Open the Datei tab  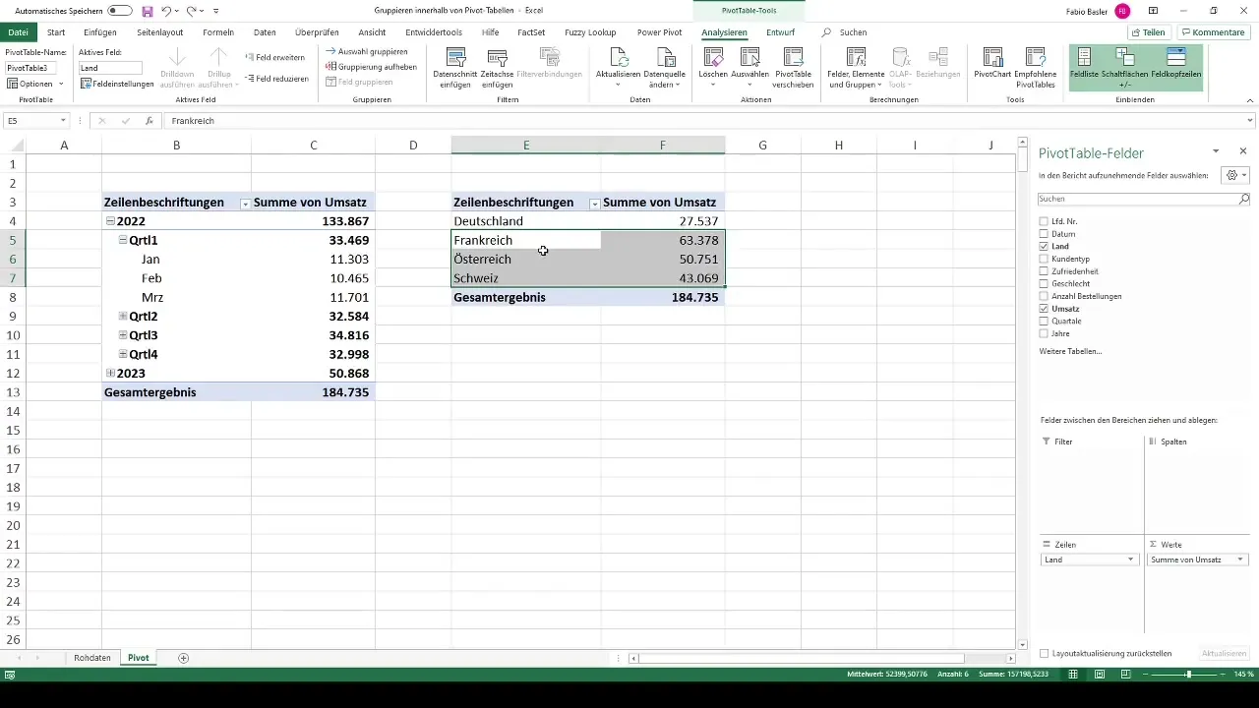tap(18, 32)
